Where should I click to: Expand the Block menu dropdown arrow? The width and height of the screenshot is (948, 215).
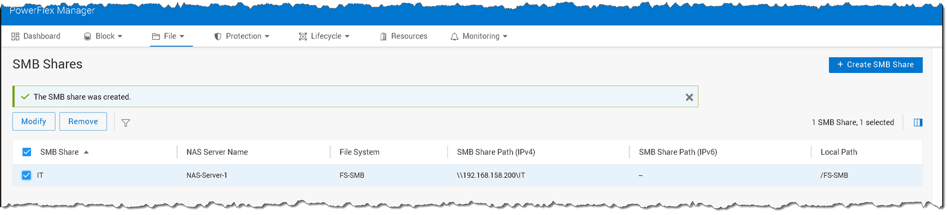tap(120, 36)
